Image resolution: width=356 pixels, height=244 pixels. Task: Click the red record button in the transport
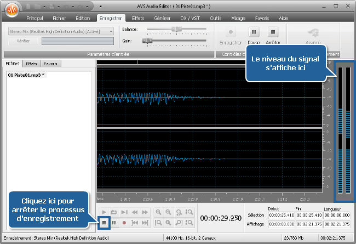pos(124,223)
